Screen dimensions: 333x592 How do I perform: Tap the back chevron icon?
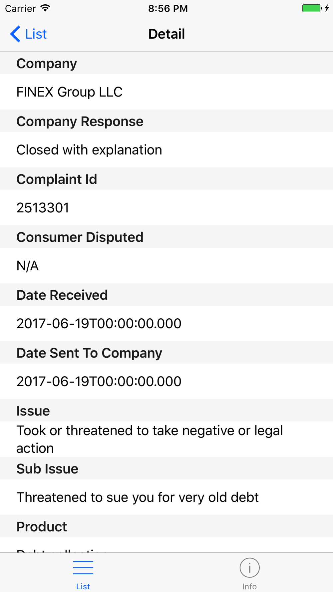coord(15,34)
